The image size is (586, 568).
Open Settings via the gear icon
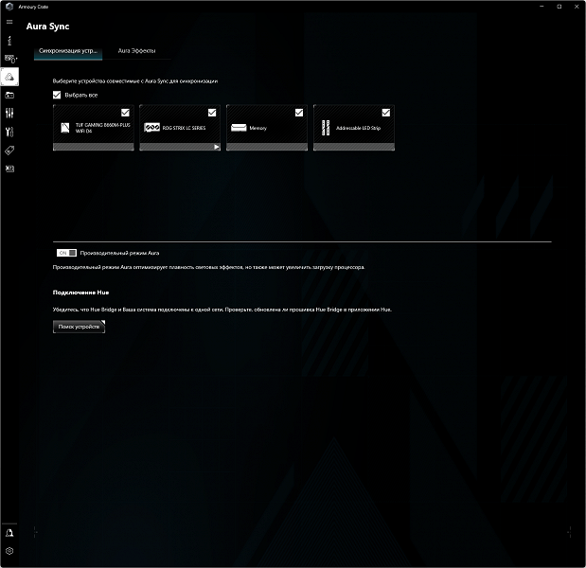(x=9, y=551)
